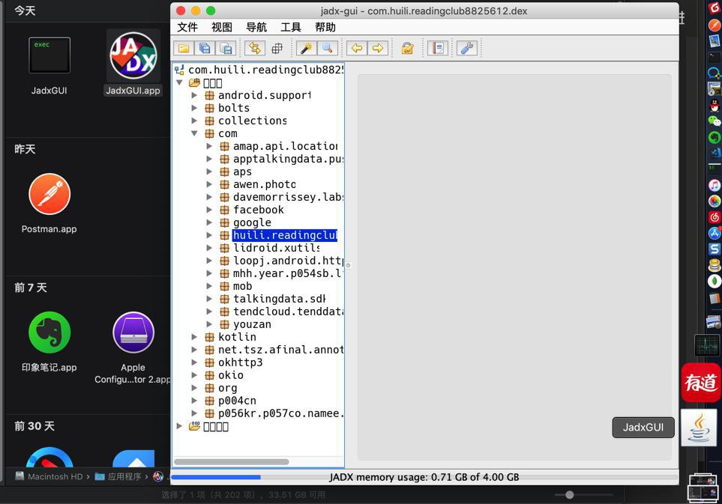Open the App Store icon in the Dock
This screenshot has width=722, height=504.
click(715, 233)
